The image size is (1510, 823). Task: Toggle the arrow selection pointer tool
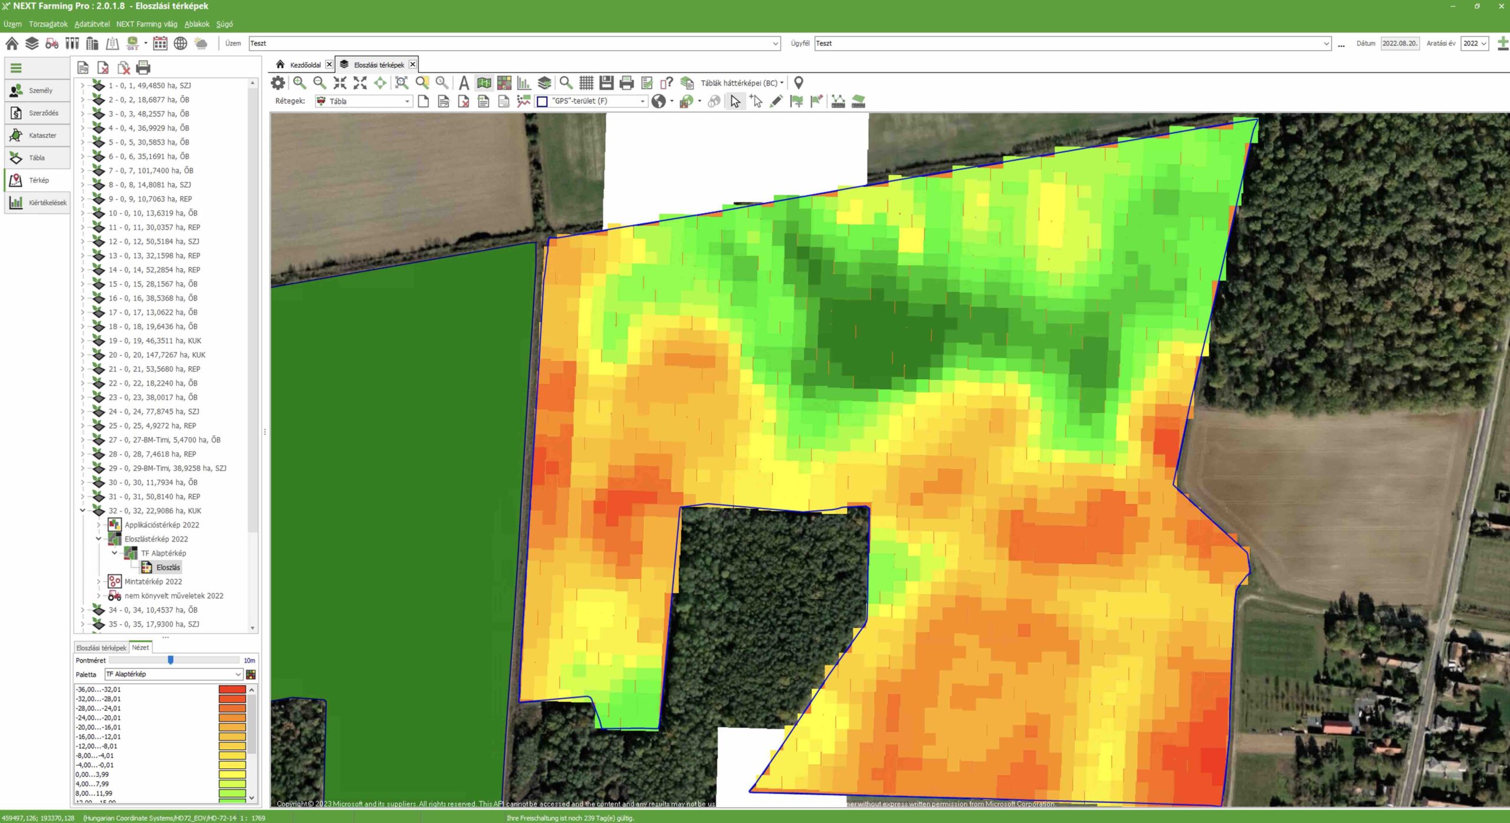pos(735,101)
